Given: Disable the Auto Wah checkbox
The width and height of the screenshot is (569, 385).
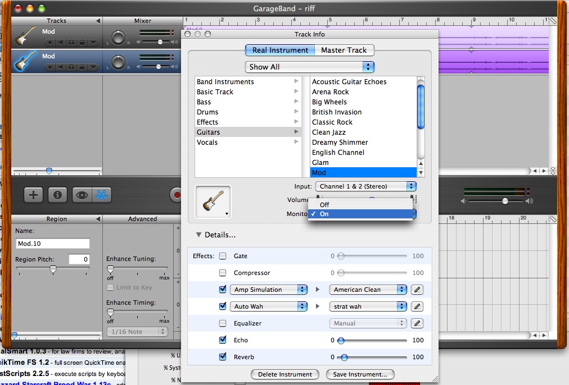Looking at the screenshot, I should 223,306.
